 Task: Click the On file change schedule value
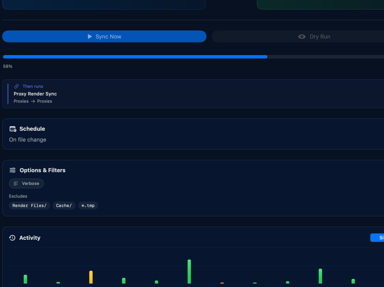[x=28, y=140]
